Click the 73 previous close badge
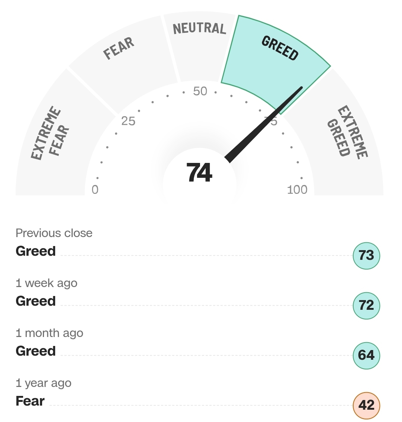Image resolution: width=402 pixels, height=422 pixels. (x=366, y=255)
